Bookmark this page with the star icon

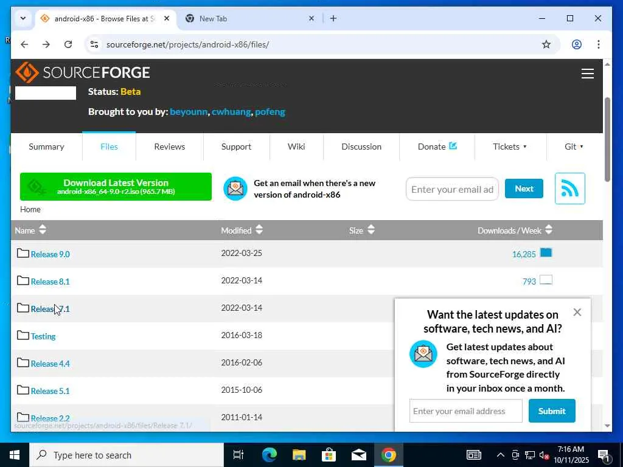pyautogui.click(x=546, y=44)
